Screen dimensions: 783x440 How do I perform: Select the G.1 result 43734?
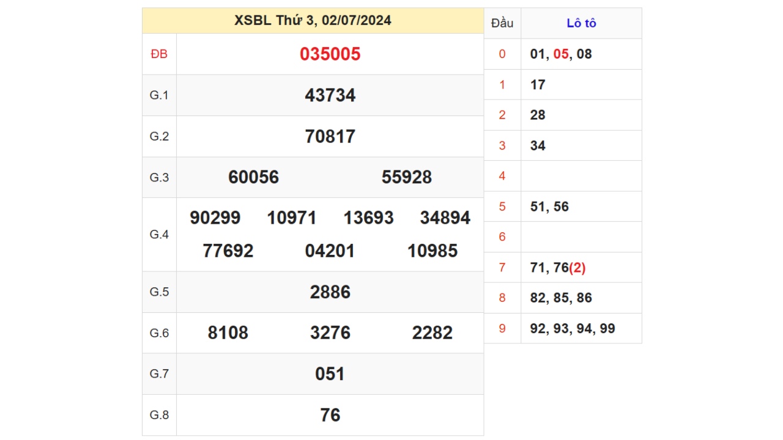[330, 95]
